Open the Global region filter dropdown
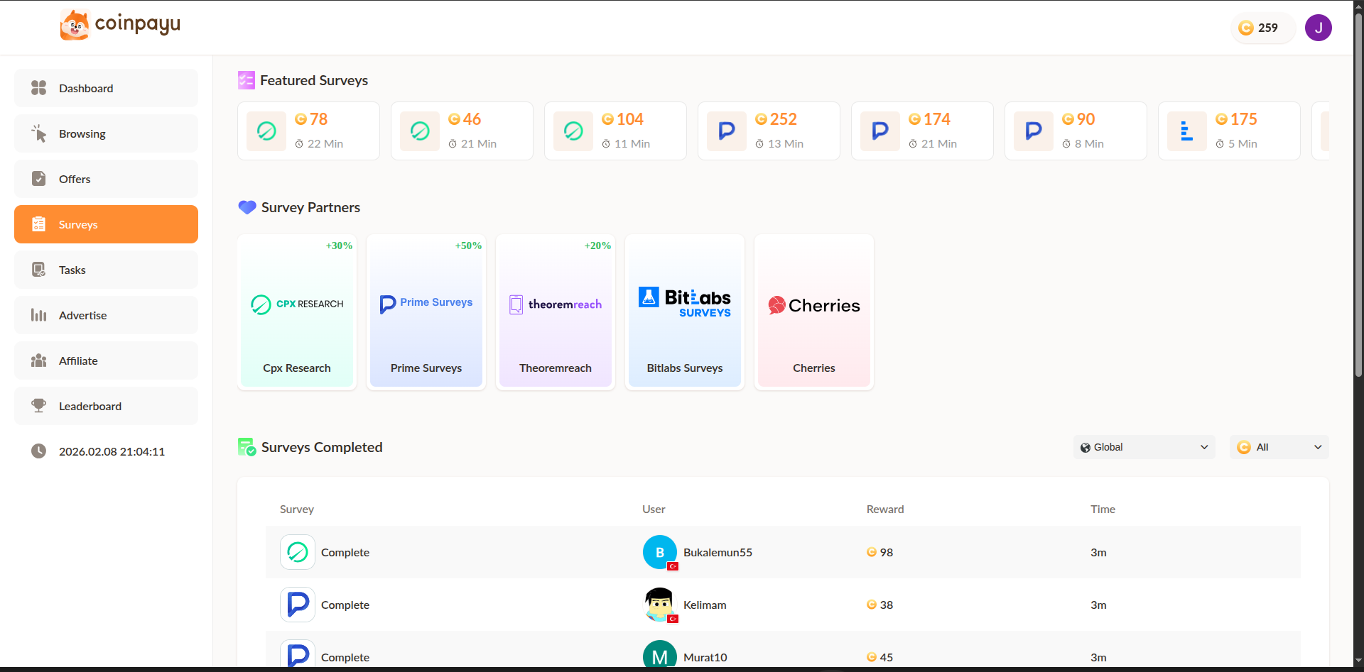Viewport: 1364px width, 672px height. (x=1144, y=447)
